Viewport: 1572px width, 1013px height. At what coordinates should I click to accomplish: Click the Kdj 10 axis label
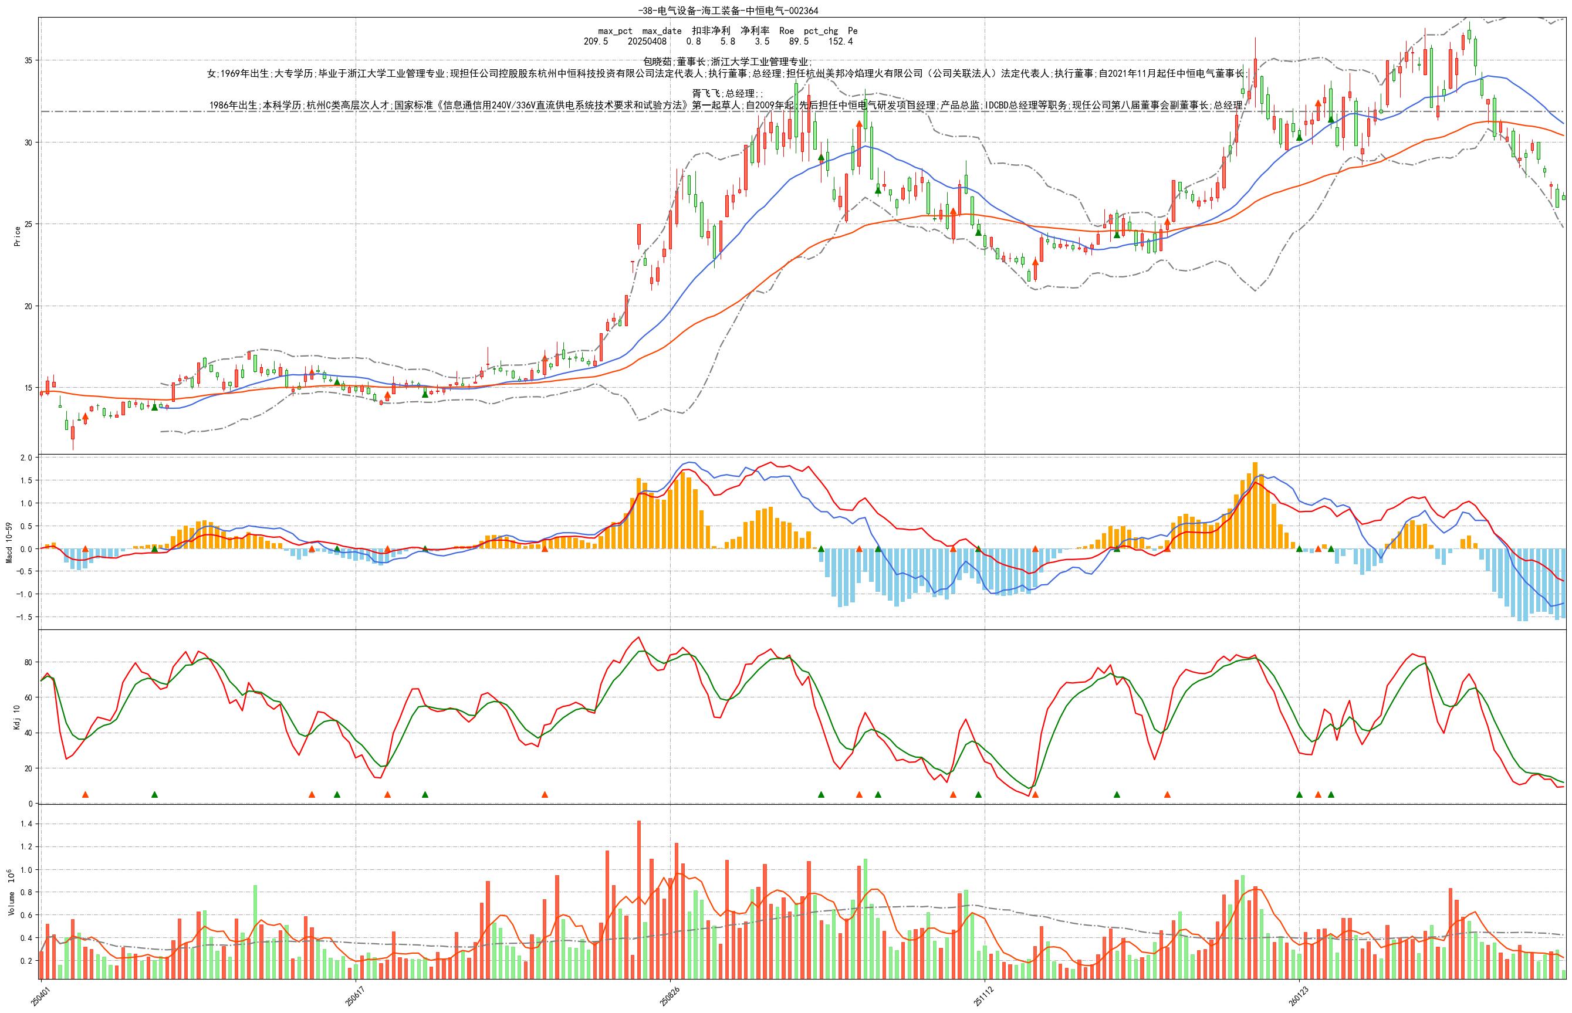click(x=17, y=717)
